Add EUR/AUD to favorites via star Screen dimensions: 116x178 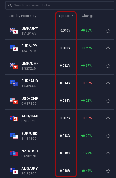pyautogui.click(x=108, y=83)
